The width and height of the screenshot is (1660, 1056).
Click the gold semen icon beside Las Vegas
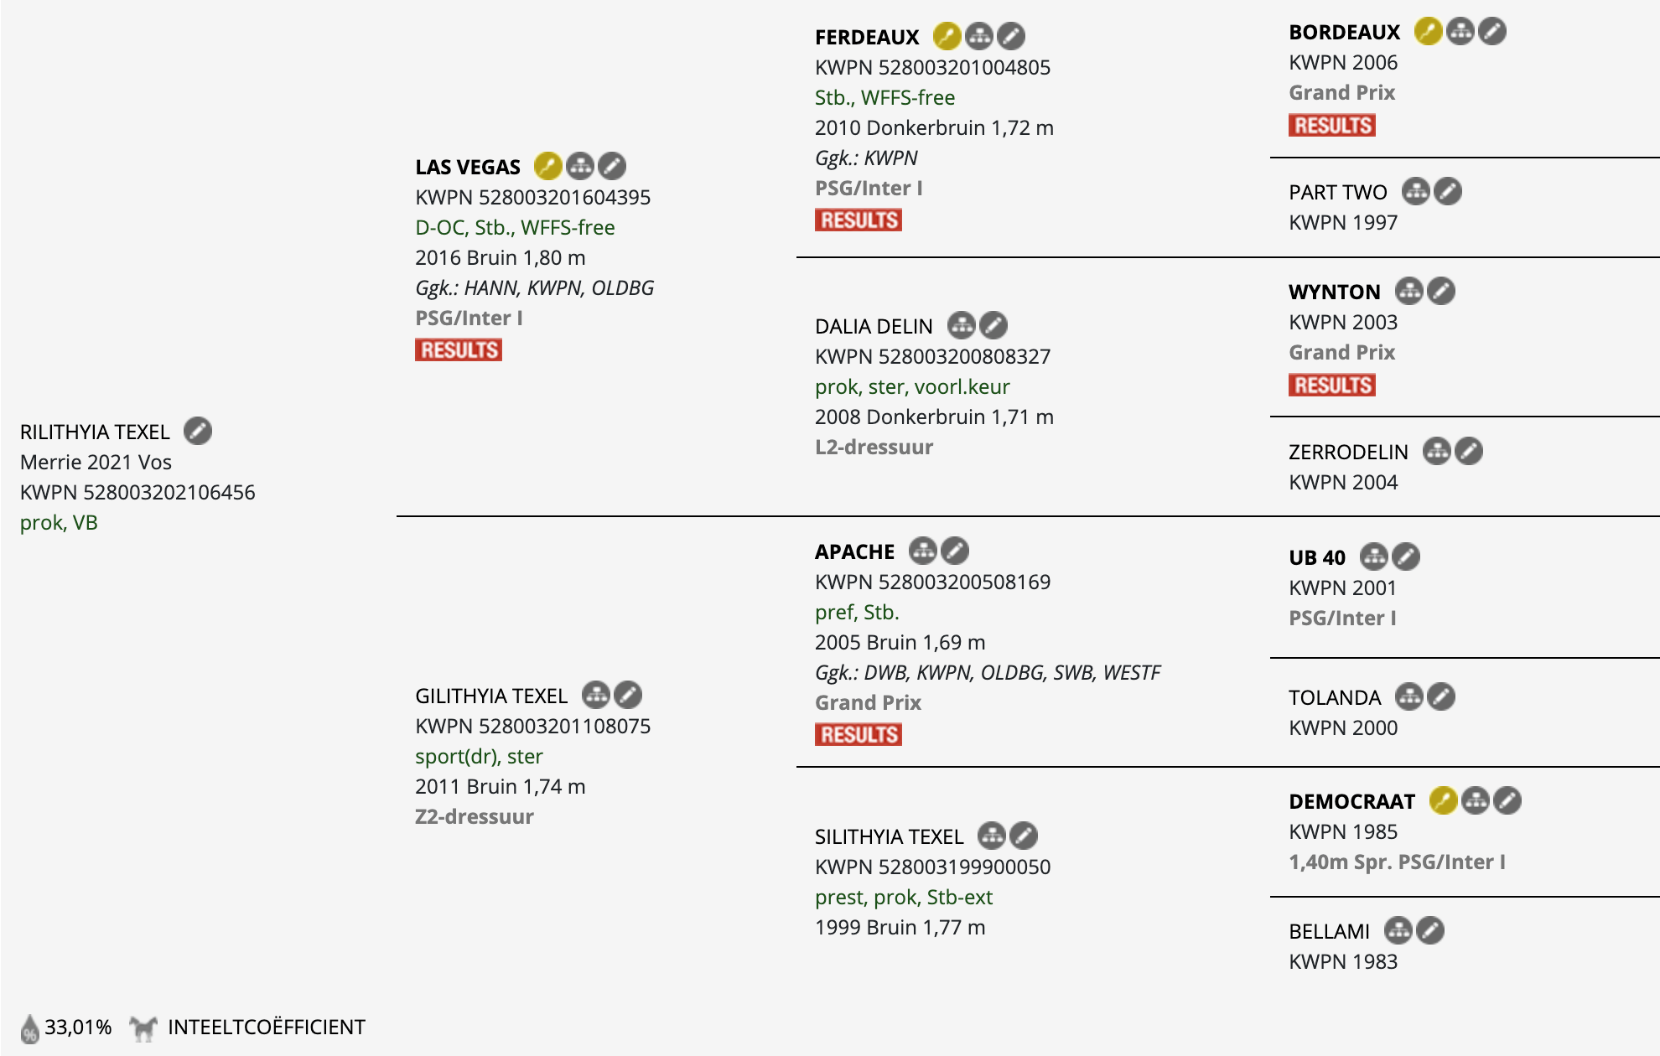[x=547, y=166]
